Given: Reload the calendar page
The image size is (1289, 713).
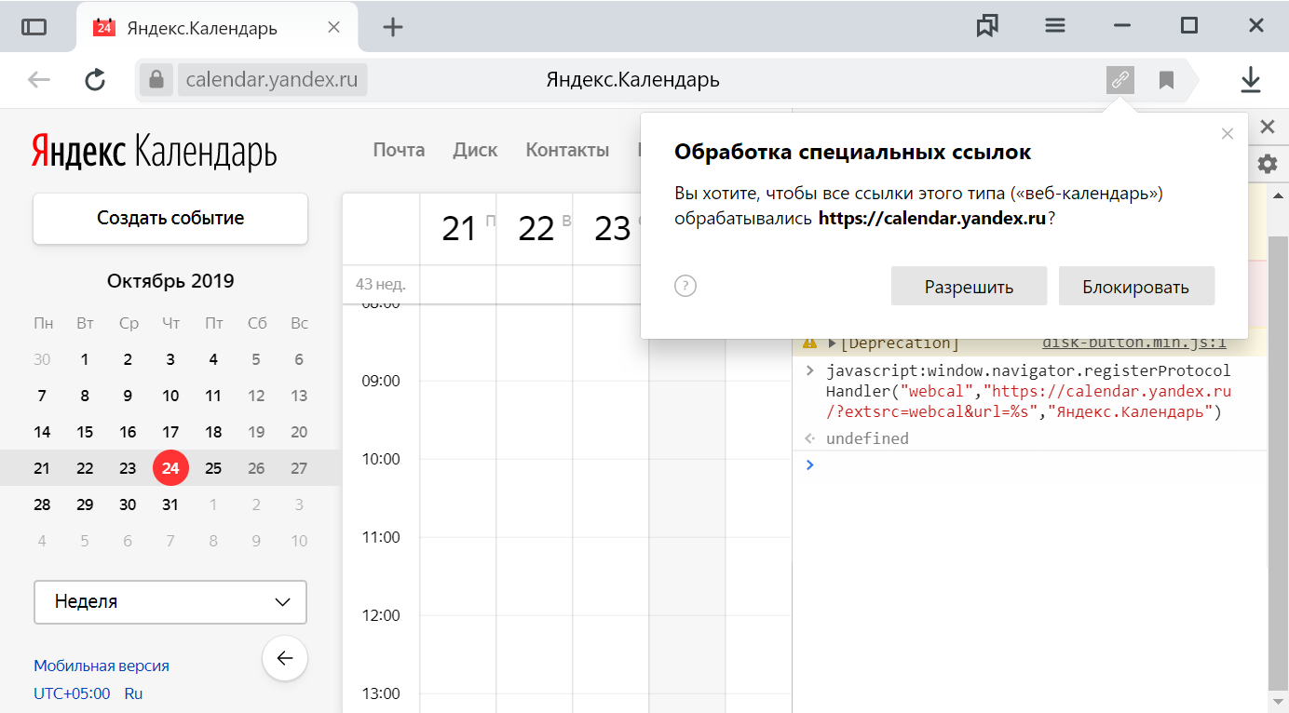Looking at the screenshot, I should pos(95,80).
